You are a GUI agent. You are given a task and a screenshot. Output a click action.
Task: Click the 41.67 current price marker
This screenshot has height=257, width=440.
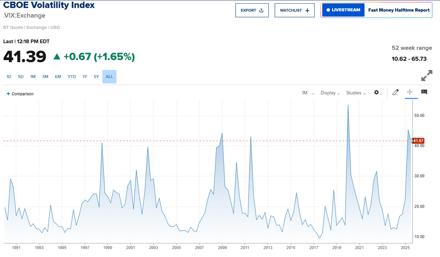pyautogui.click(x=418, y=141)
